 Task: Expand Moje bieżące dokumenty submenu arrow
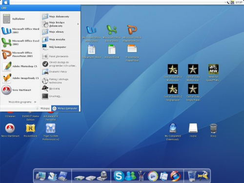point(78,24)
